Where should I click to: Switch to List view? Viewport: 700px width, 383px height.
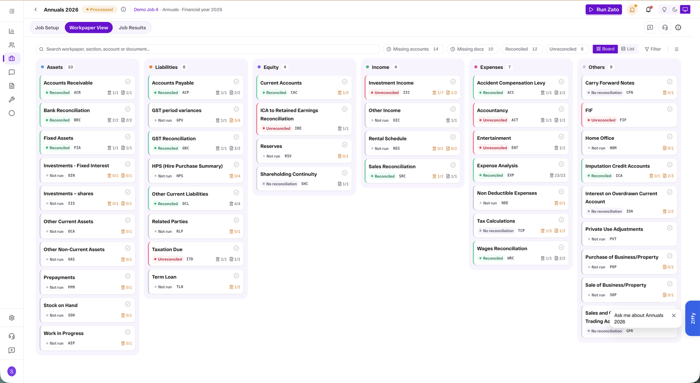628,49
